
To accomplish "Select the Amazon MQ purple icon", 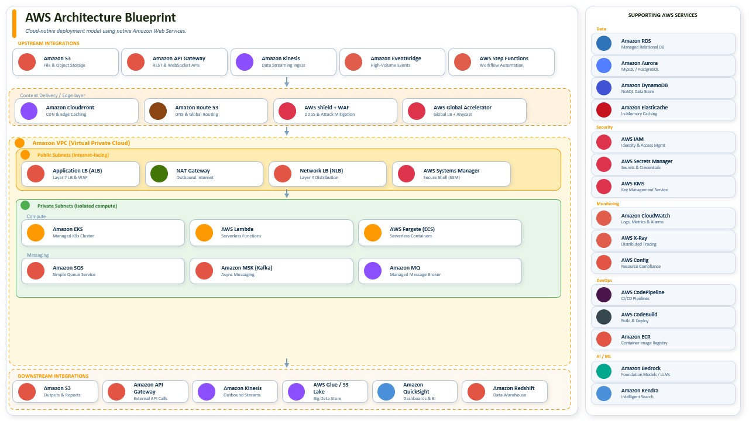I will (373, 271).
